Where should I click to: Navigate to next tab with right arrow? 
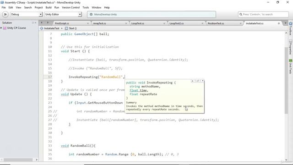pos(48,23)
